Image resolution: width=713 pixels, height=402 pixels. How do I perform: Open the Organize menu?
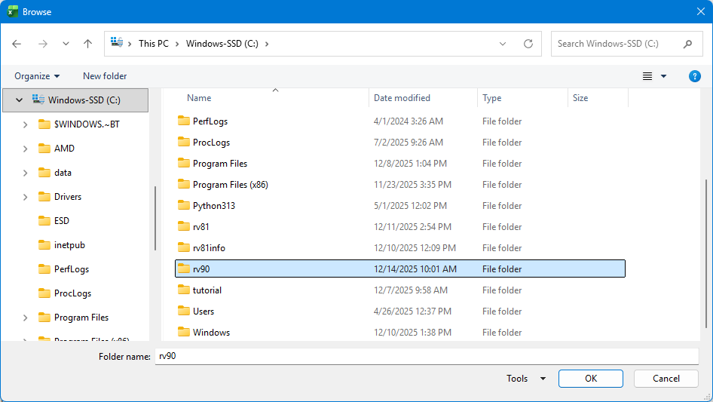[x=37, y=76]
